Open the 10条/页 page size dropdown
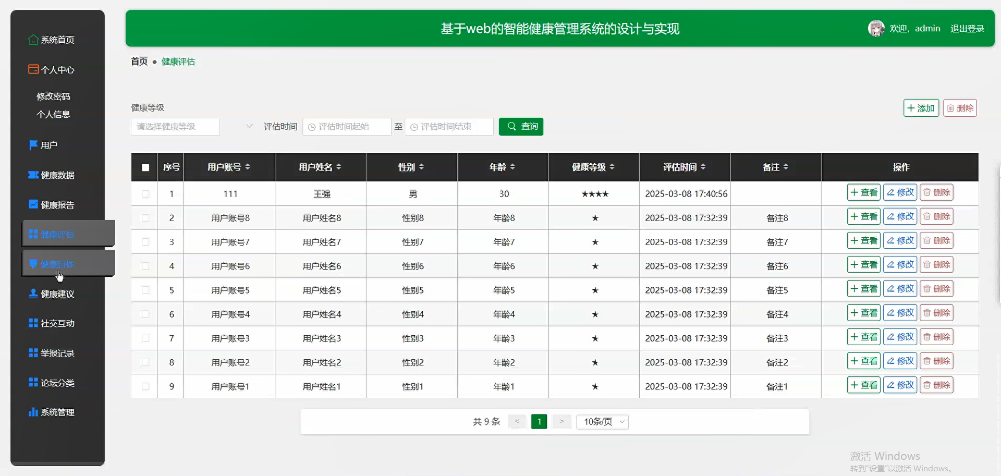This screenshot has width=1001, height=476. click(602, 421)
